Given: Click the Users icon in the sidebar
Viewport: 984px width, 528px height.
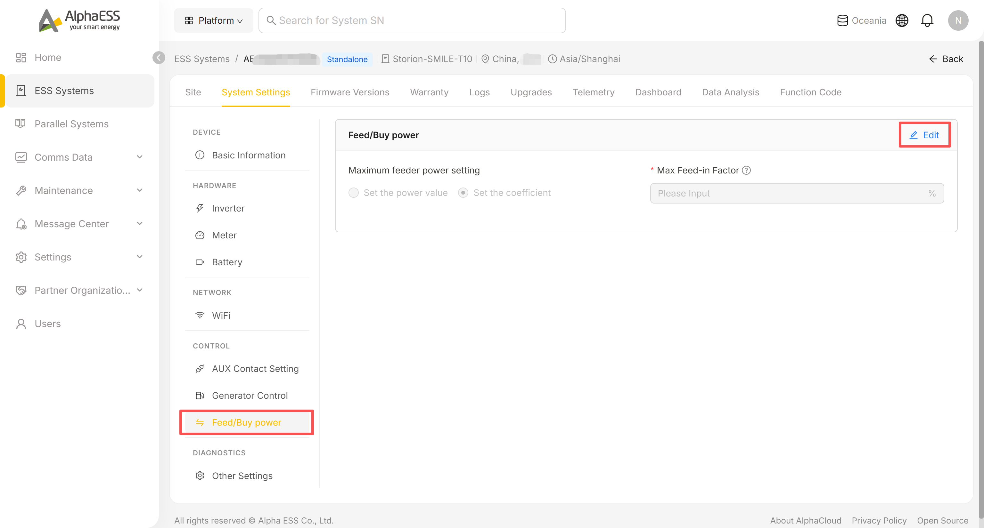Looking at the screenshot, I should pos(20,324).
